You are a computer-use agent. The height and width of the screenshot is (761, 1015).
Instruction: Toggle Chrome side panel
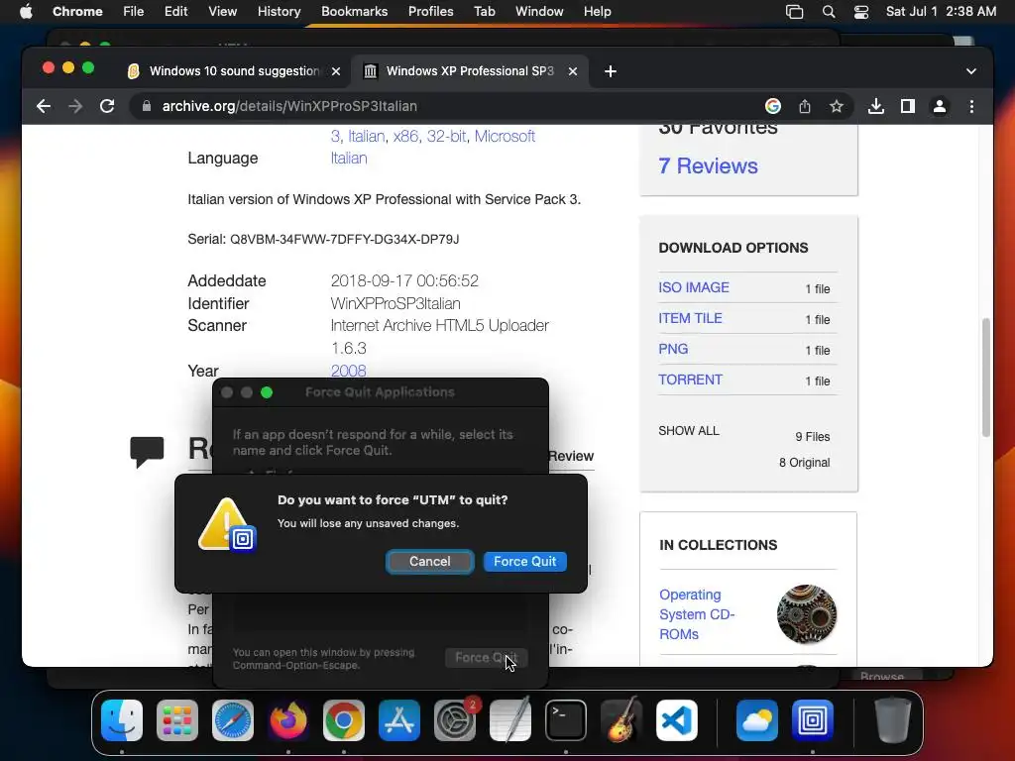[908, 106]
